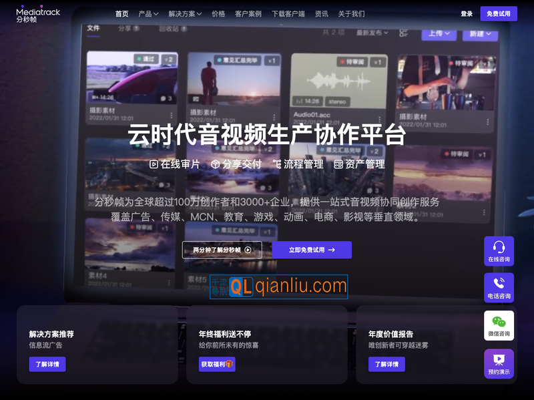Click the 在线审片 feature icon
The height and width of the screenshot is (400, 534).
153,163
